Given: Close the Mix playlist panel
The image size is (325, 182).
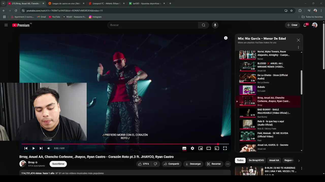Looking at the screenshot, I should coord(298,40).
